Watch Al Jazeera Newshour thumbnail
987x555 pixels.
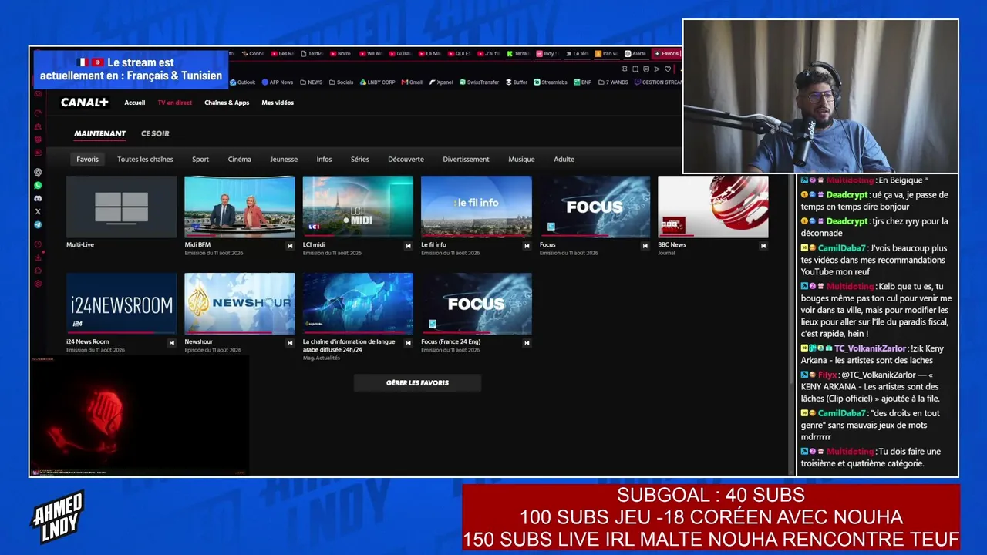(240, 304)
